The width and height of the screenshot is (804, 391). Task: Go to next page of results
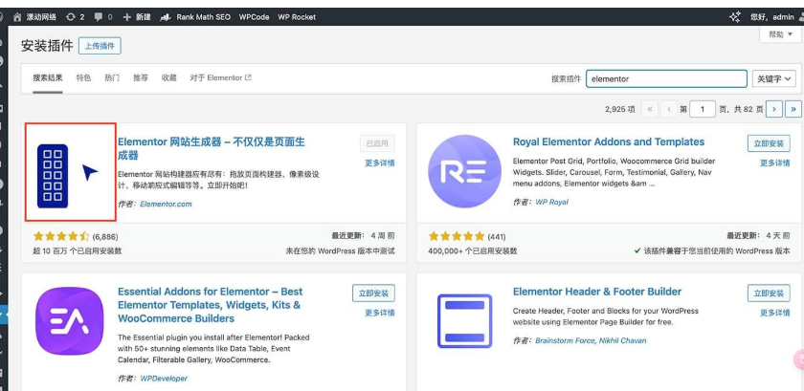point(773,109)
